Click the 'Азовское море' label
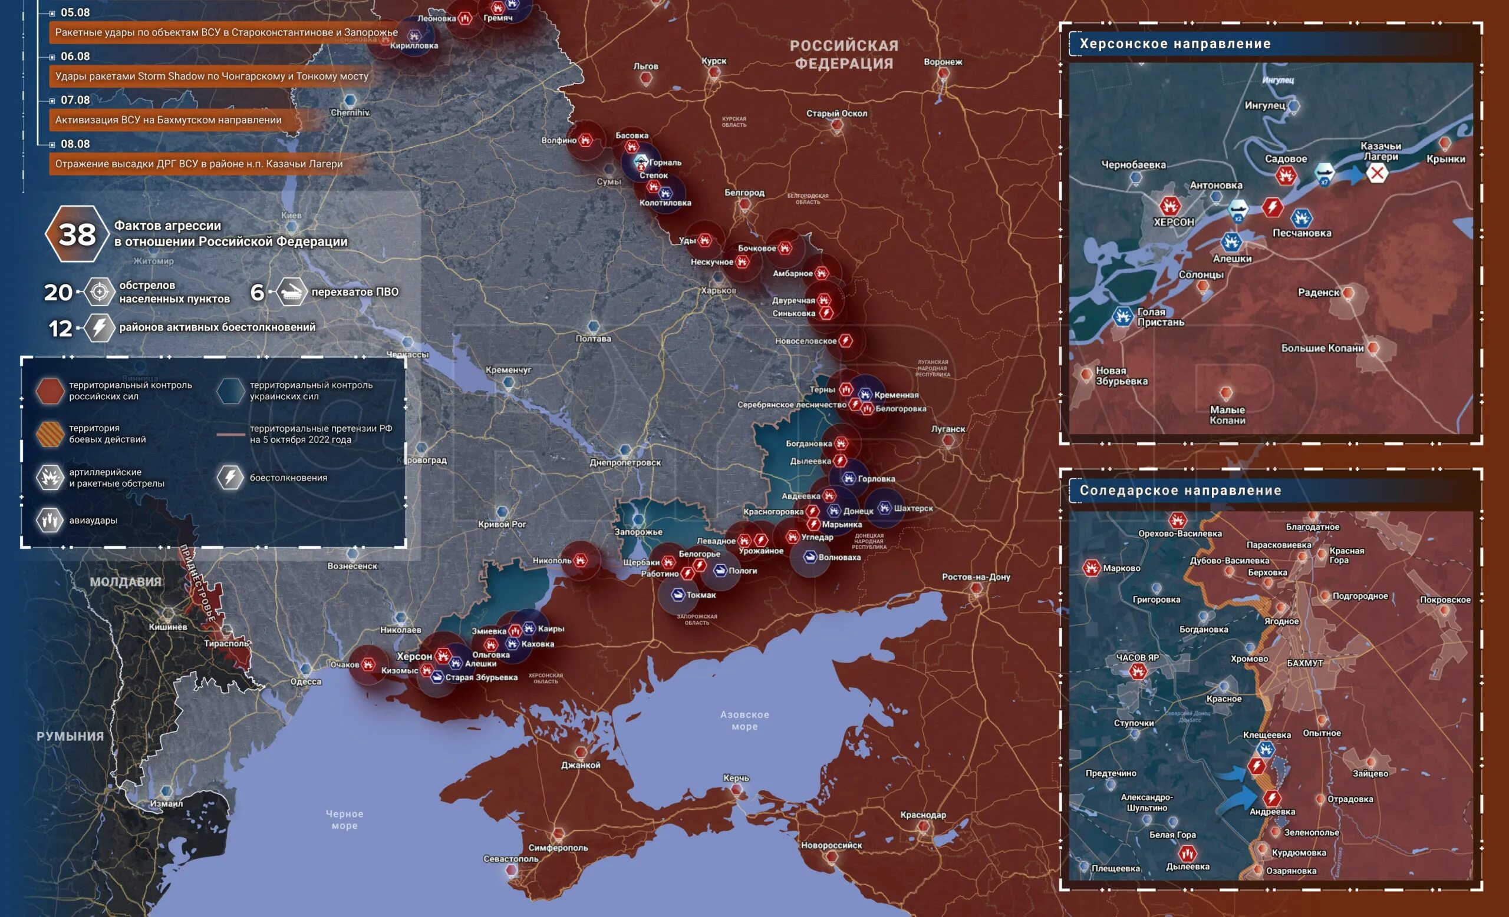Image resolution: width=1509 pixels, height=917 pixels. click(x=744, y=720)
